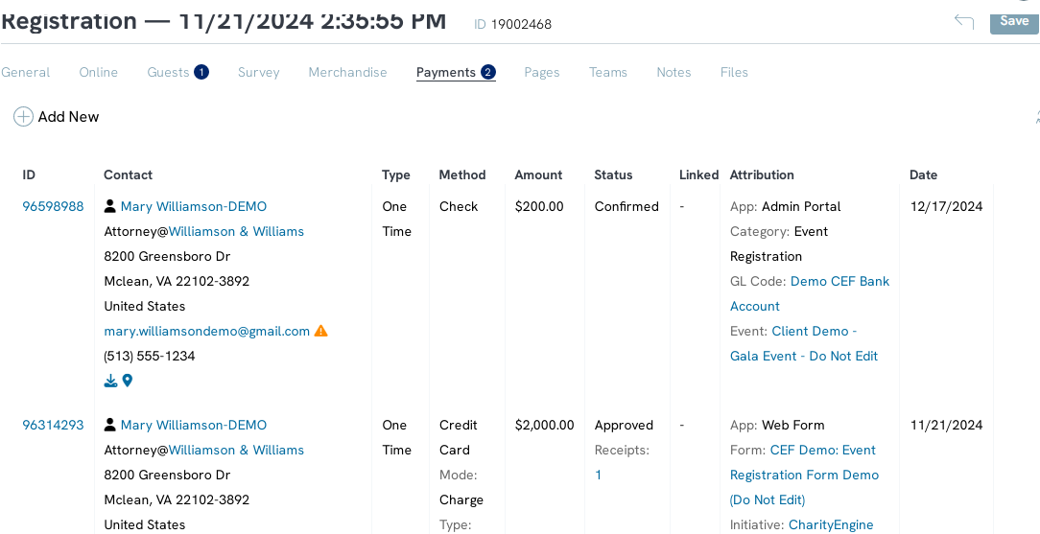Click the back arrow icon next to Save
This screenshot has width=1040, height=534.
click(x=963, y=21)
